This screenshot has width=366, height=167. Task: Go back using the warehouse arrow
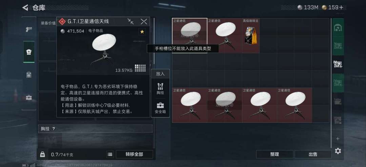pos(25,8)
